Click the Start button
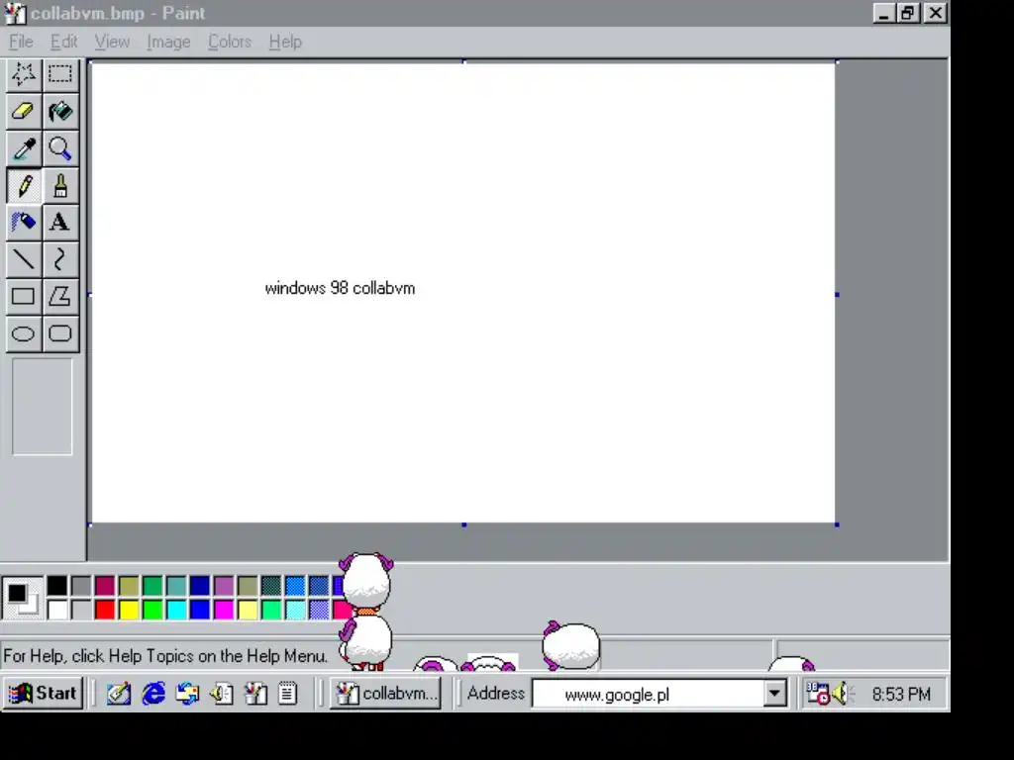This screenshot has height=760, width=1014. click(x=43, y=694)
